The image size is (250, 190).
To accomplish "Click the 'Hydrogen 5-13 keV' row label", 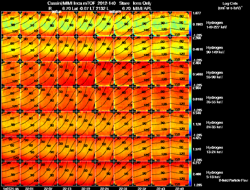I will coord(215,175).
